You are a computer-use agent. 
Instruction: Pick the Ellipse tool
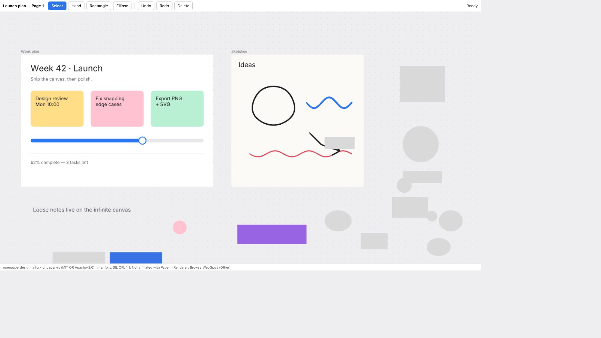point(122,6)
